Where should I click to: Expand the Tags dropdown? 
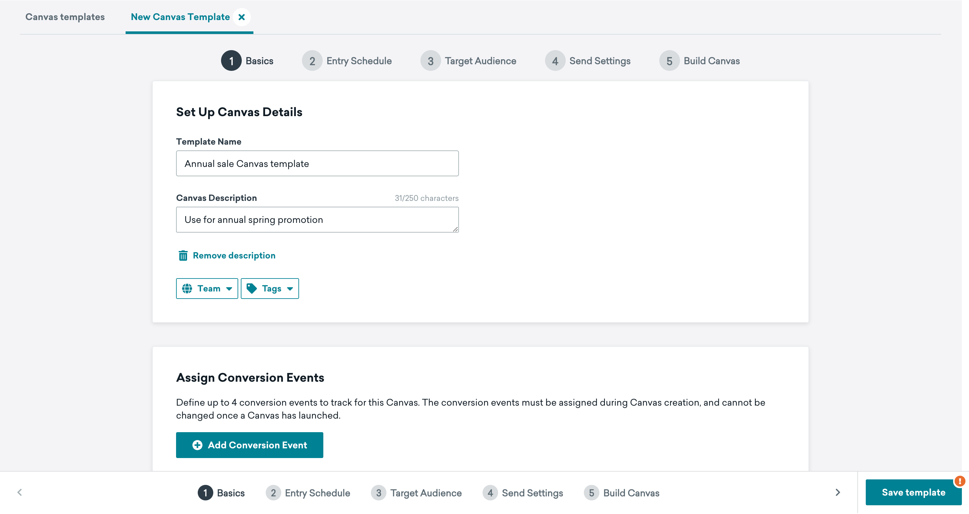(x=271, y=289)
